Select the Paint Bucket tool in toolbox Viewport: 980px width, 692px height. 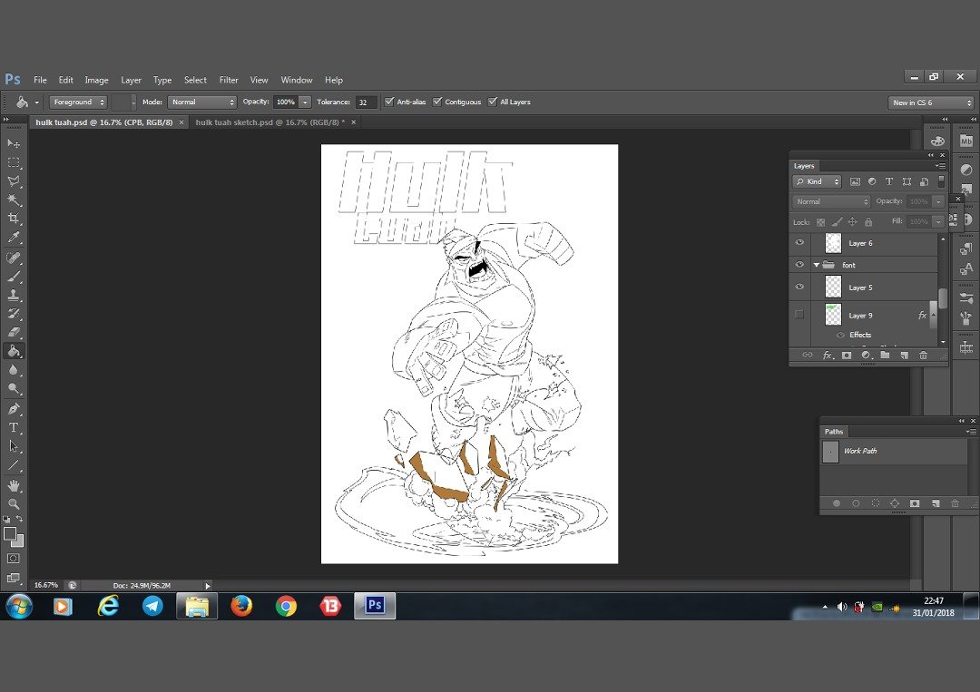point(13,351)
